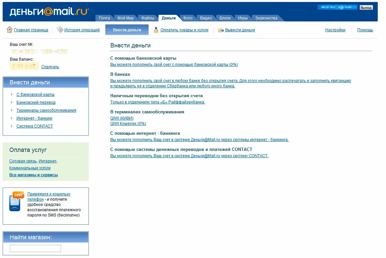Viewport: 386px width, 258px height.
Task: Open the Помощь link
Action: coord(365,30)
